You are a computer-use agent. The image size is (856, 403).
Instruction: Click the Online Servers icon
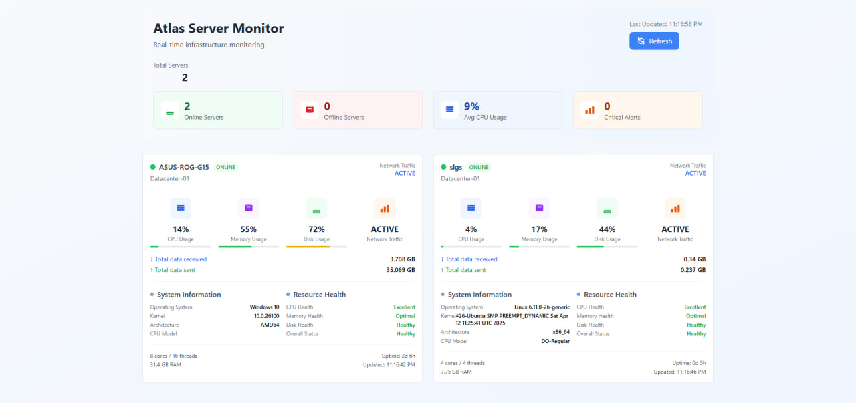click(170, 110)
